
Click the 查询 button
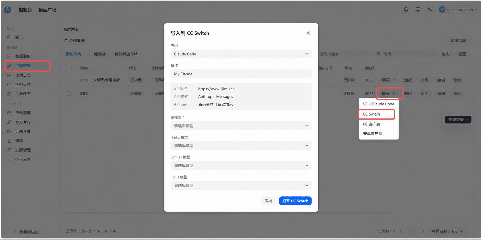point(445,54)
